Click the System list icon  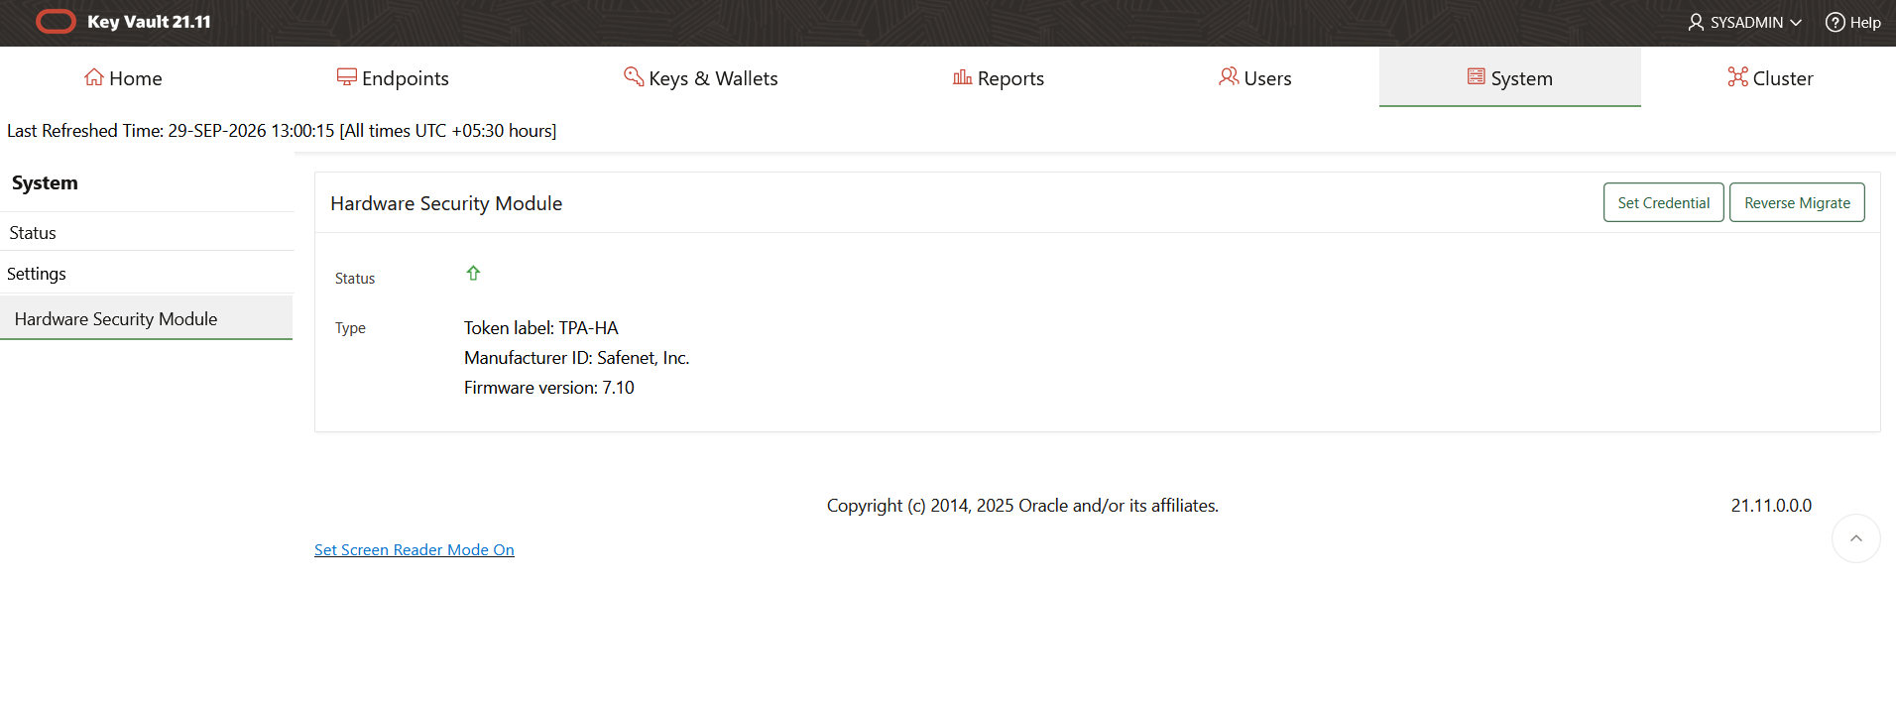click(x=1477, y=77)
